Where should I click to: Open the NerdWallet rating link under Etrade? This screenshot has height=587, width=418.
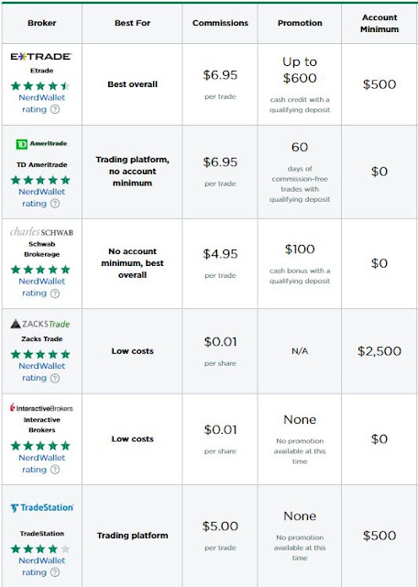click(x=41, y=104)
